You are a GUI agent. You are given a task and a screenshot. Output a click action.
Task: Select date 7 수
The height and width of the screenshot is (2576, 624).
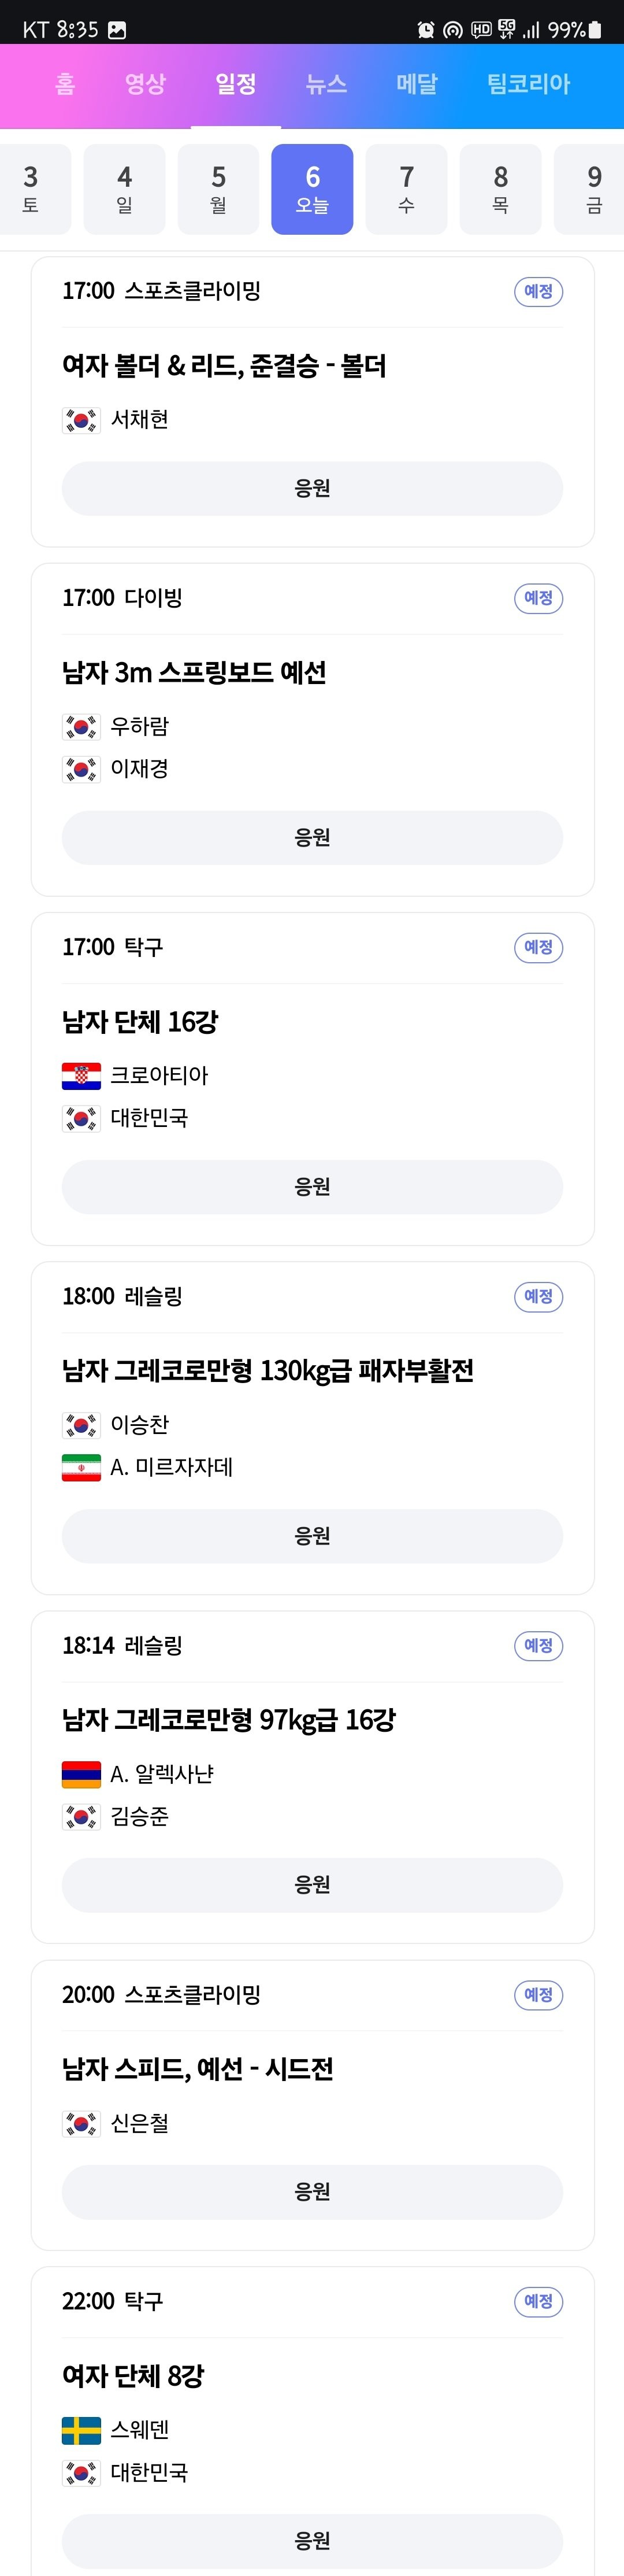tap(406, 189)
